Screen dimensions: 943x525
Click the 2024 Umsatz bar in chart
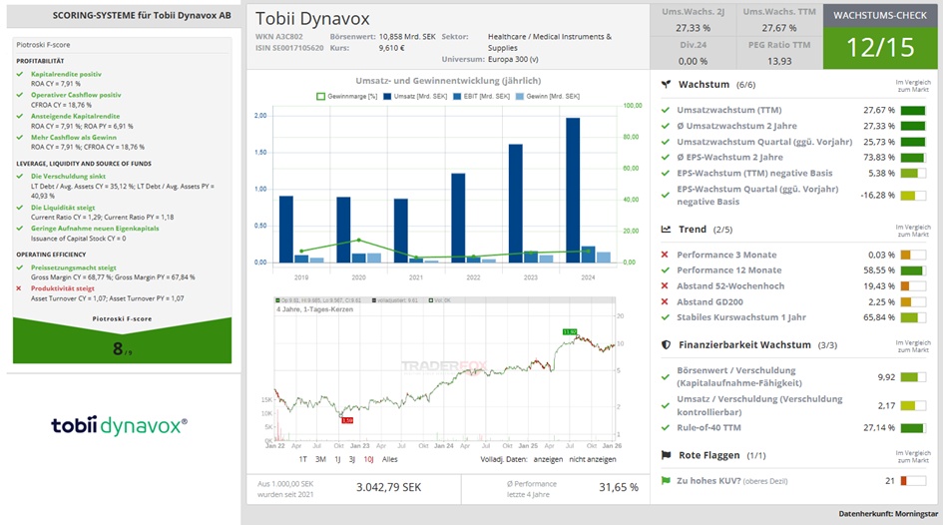[x=573, y=190]
